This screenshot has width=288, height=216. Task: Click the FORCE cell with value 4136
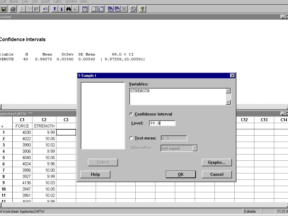click(x=22, y=183)
